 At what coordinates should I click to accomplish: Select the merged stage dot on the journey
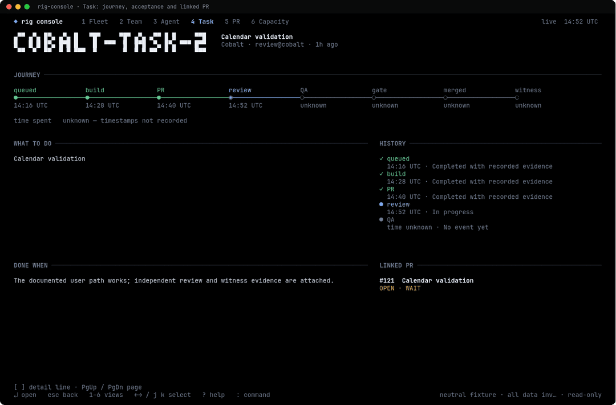pyautogui.click(x=445, y=98)
